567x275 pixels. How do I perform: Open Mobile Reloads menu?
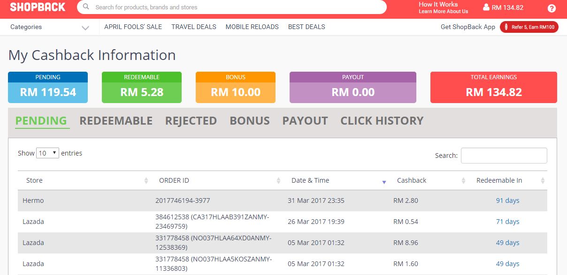(x=252, y=27)
